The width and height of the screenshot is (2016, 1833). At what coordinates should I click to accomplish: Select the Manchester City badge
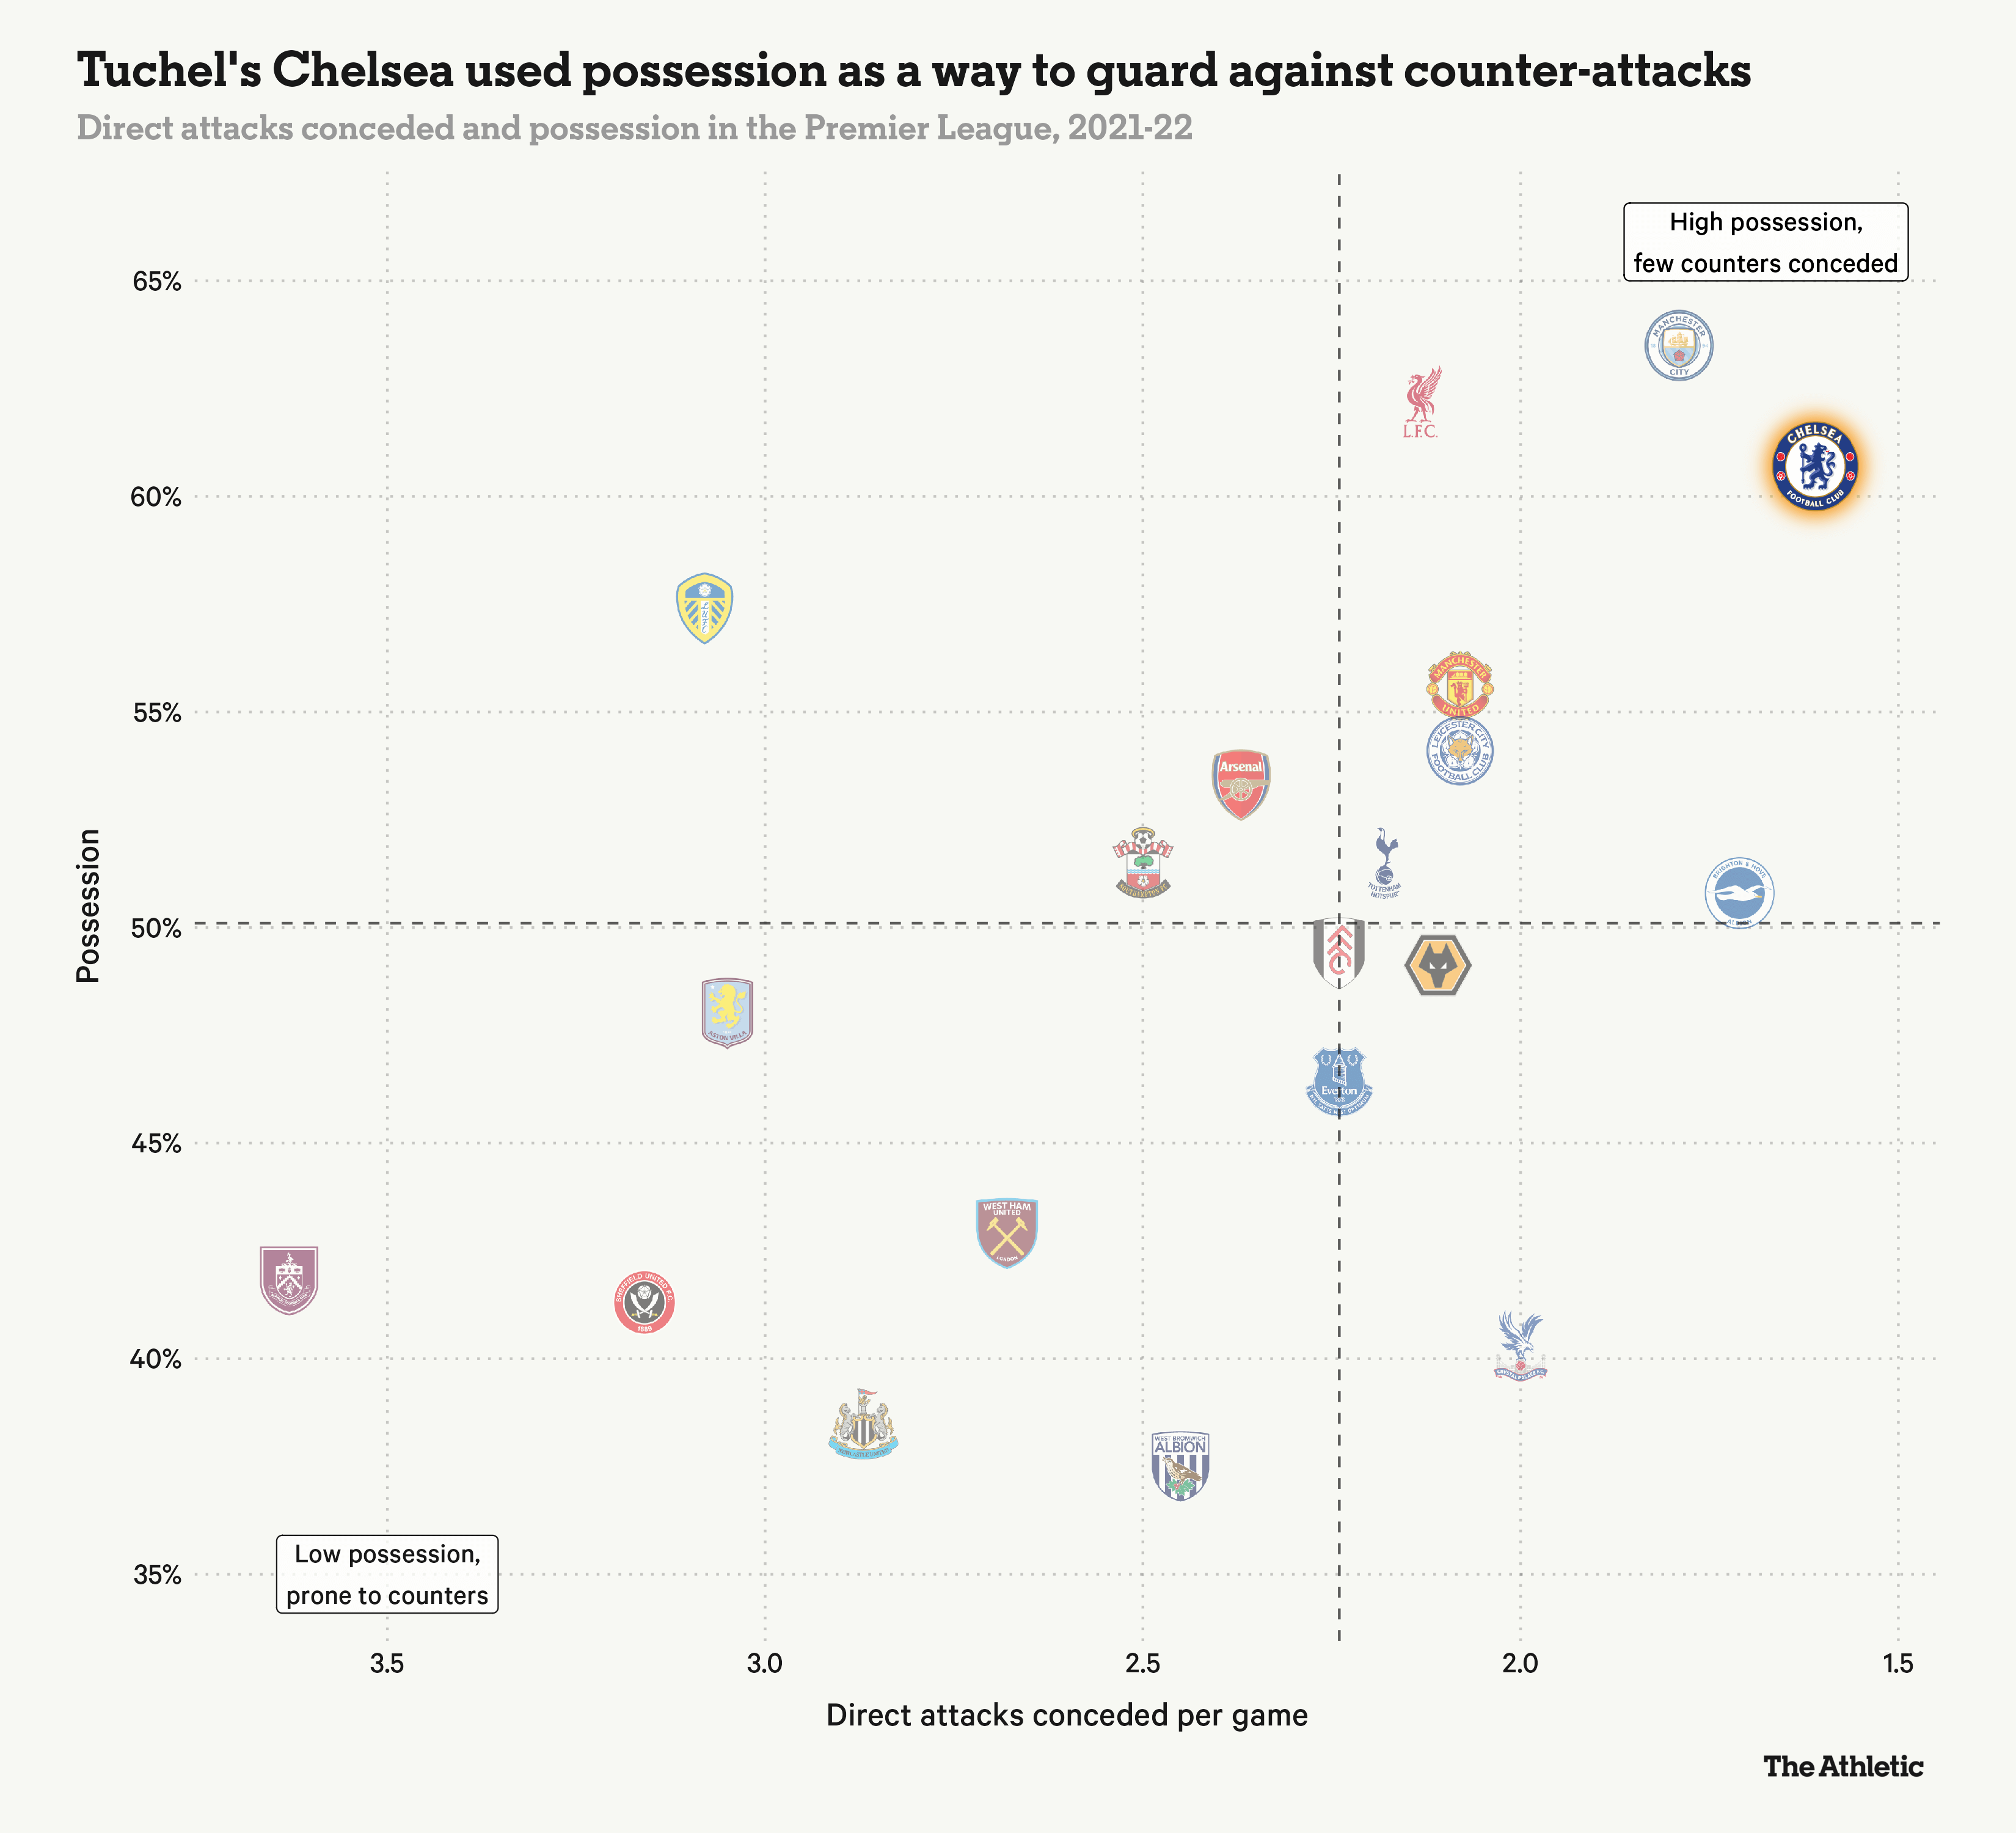pos(1679,346)
